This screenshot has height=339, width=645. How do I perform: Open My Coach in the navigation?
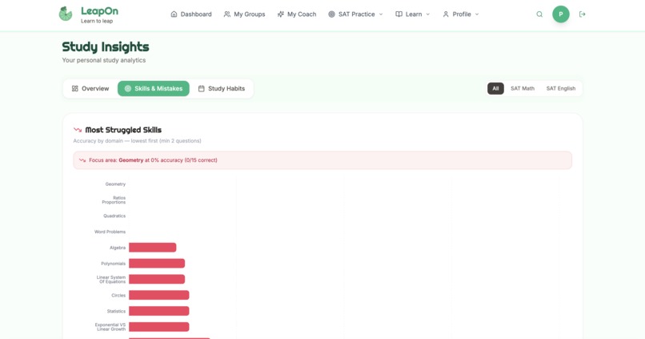[297, 14]
